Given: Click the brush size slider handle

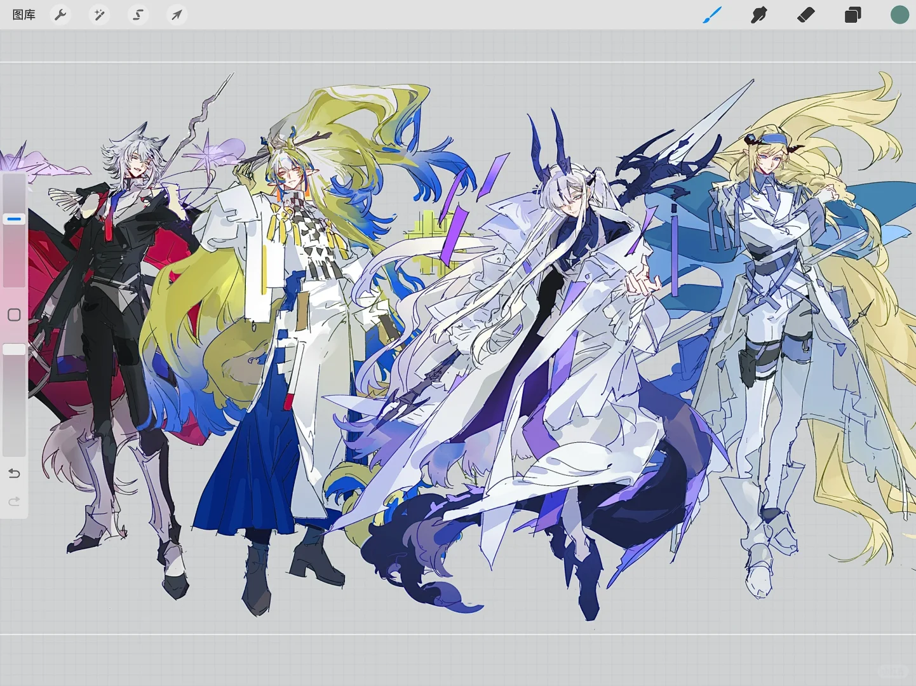Looking at the screenshot, I should click(14, 219).
